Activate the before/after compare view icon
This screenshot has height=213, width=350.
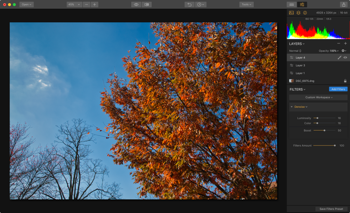coord(147,4)
